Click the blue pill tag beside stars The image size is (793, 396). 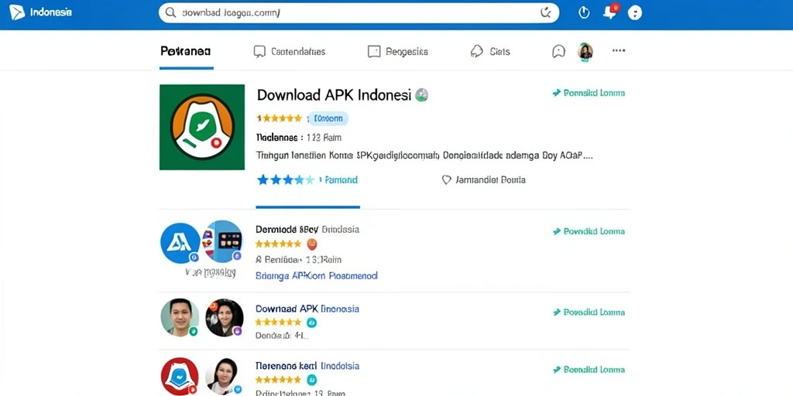point(328,118)
